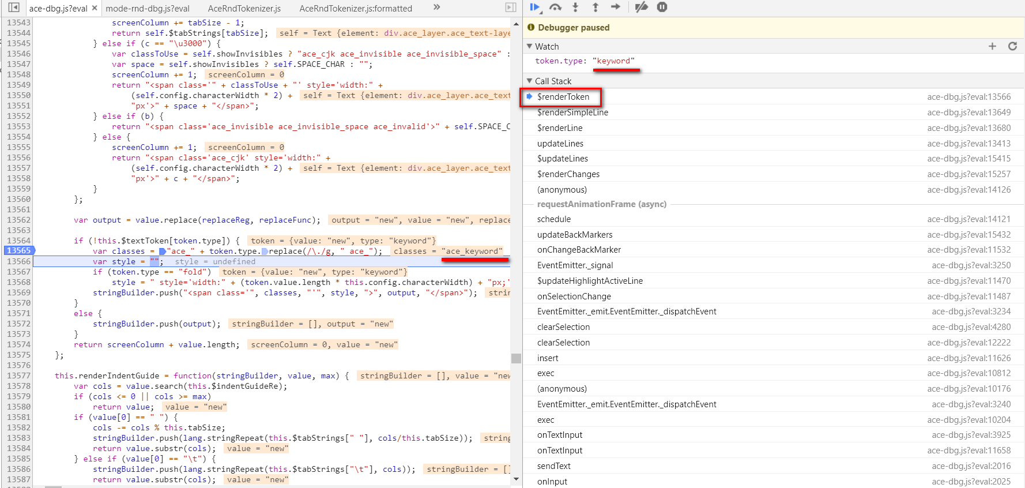The height and width of the screenshot is (488, 1025).
Task: Refresh watch expressions
Action: [1012, 46]
